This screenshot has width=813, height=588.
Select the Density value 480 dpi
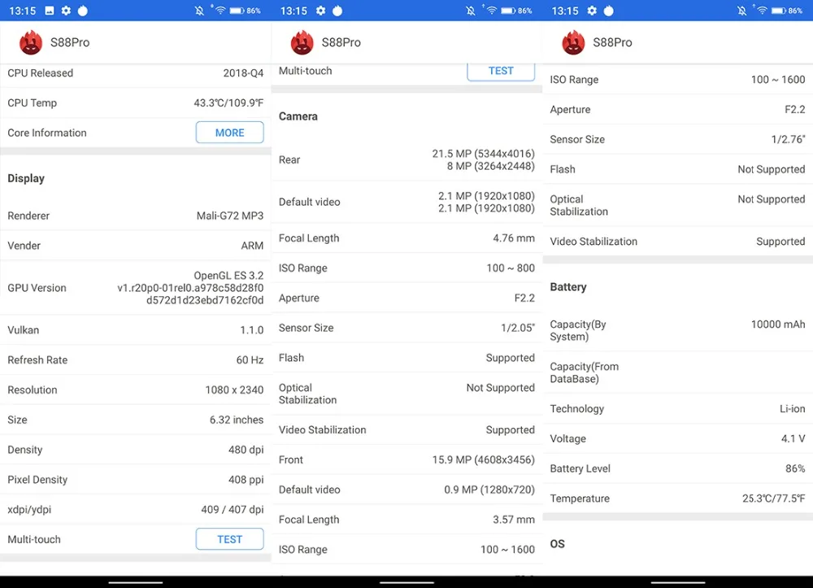(x=246, y=450)
